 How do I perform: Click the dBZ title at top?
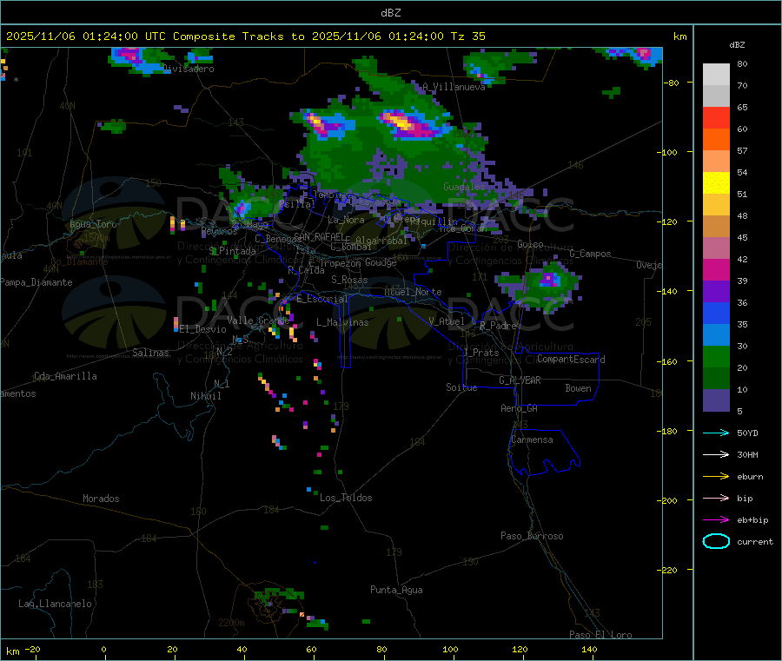[391, 13]
